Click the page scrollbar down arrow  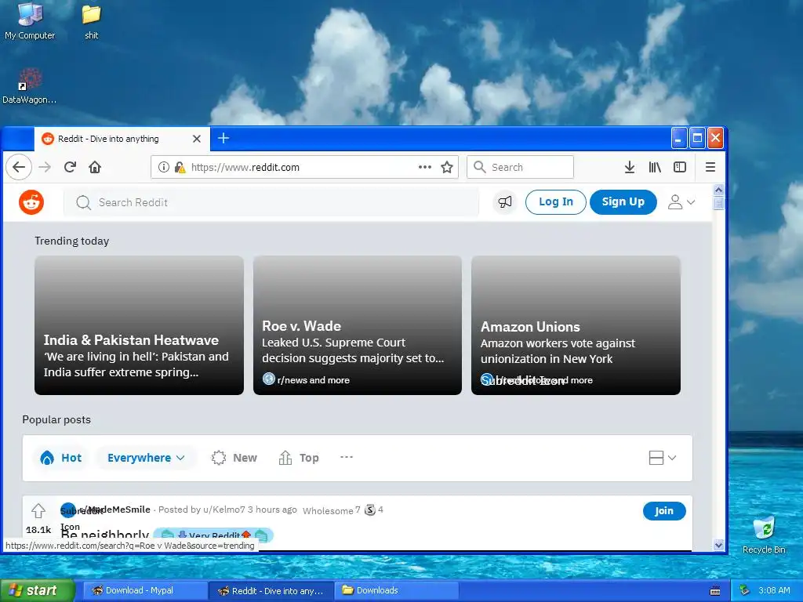(718, 546)
